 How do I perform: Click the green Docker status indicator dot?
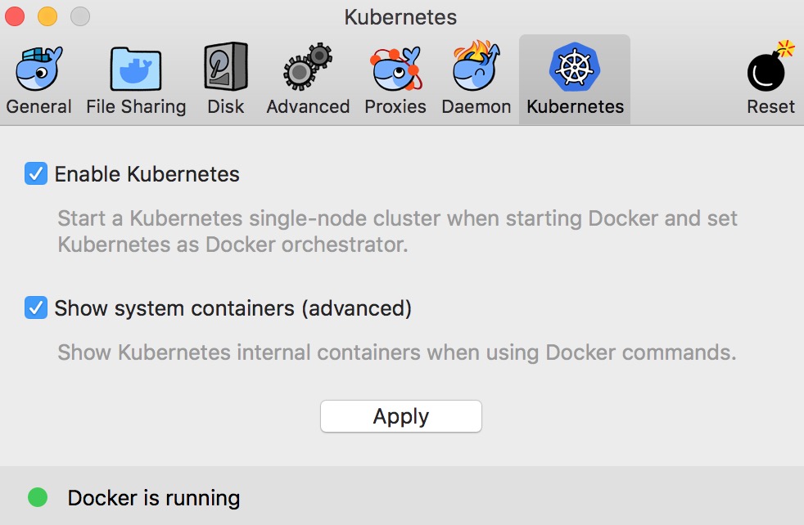tap(38, 497)
